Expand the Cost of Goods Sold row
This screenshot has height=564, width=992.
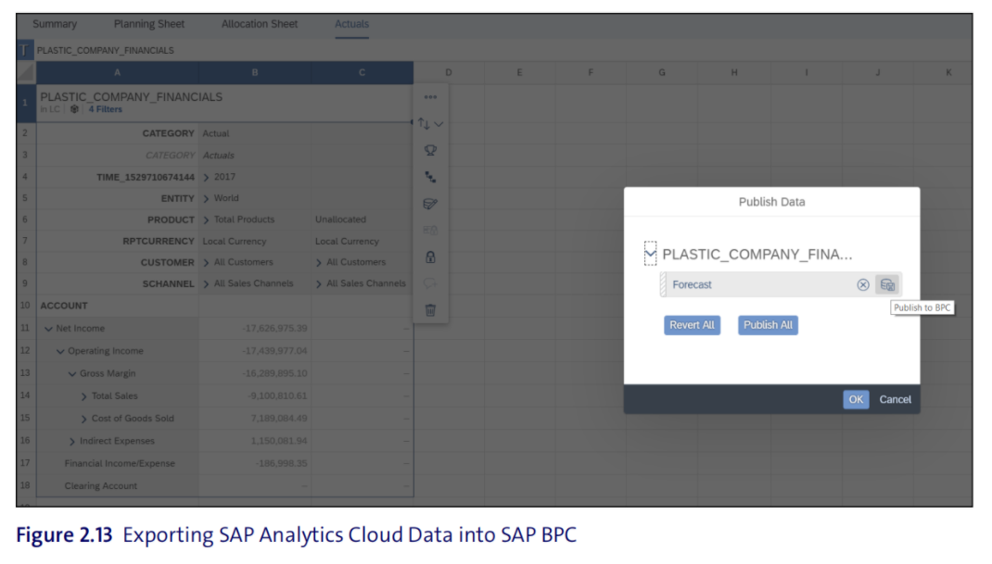84,420
